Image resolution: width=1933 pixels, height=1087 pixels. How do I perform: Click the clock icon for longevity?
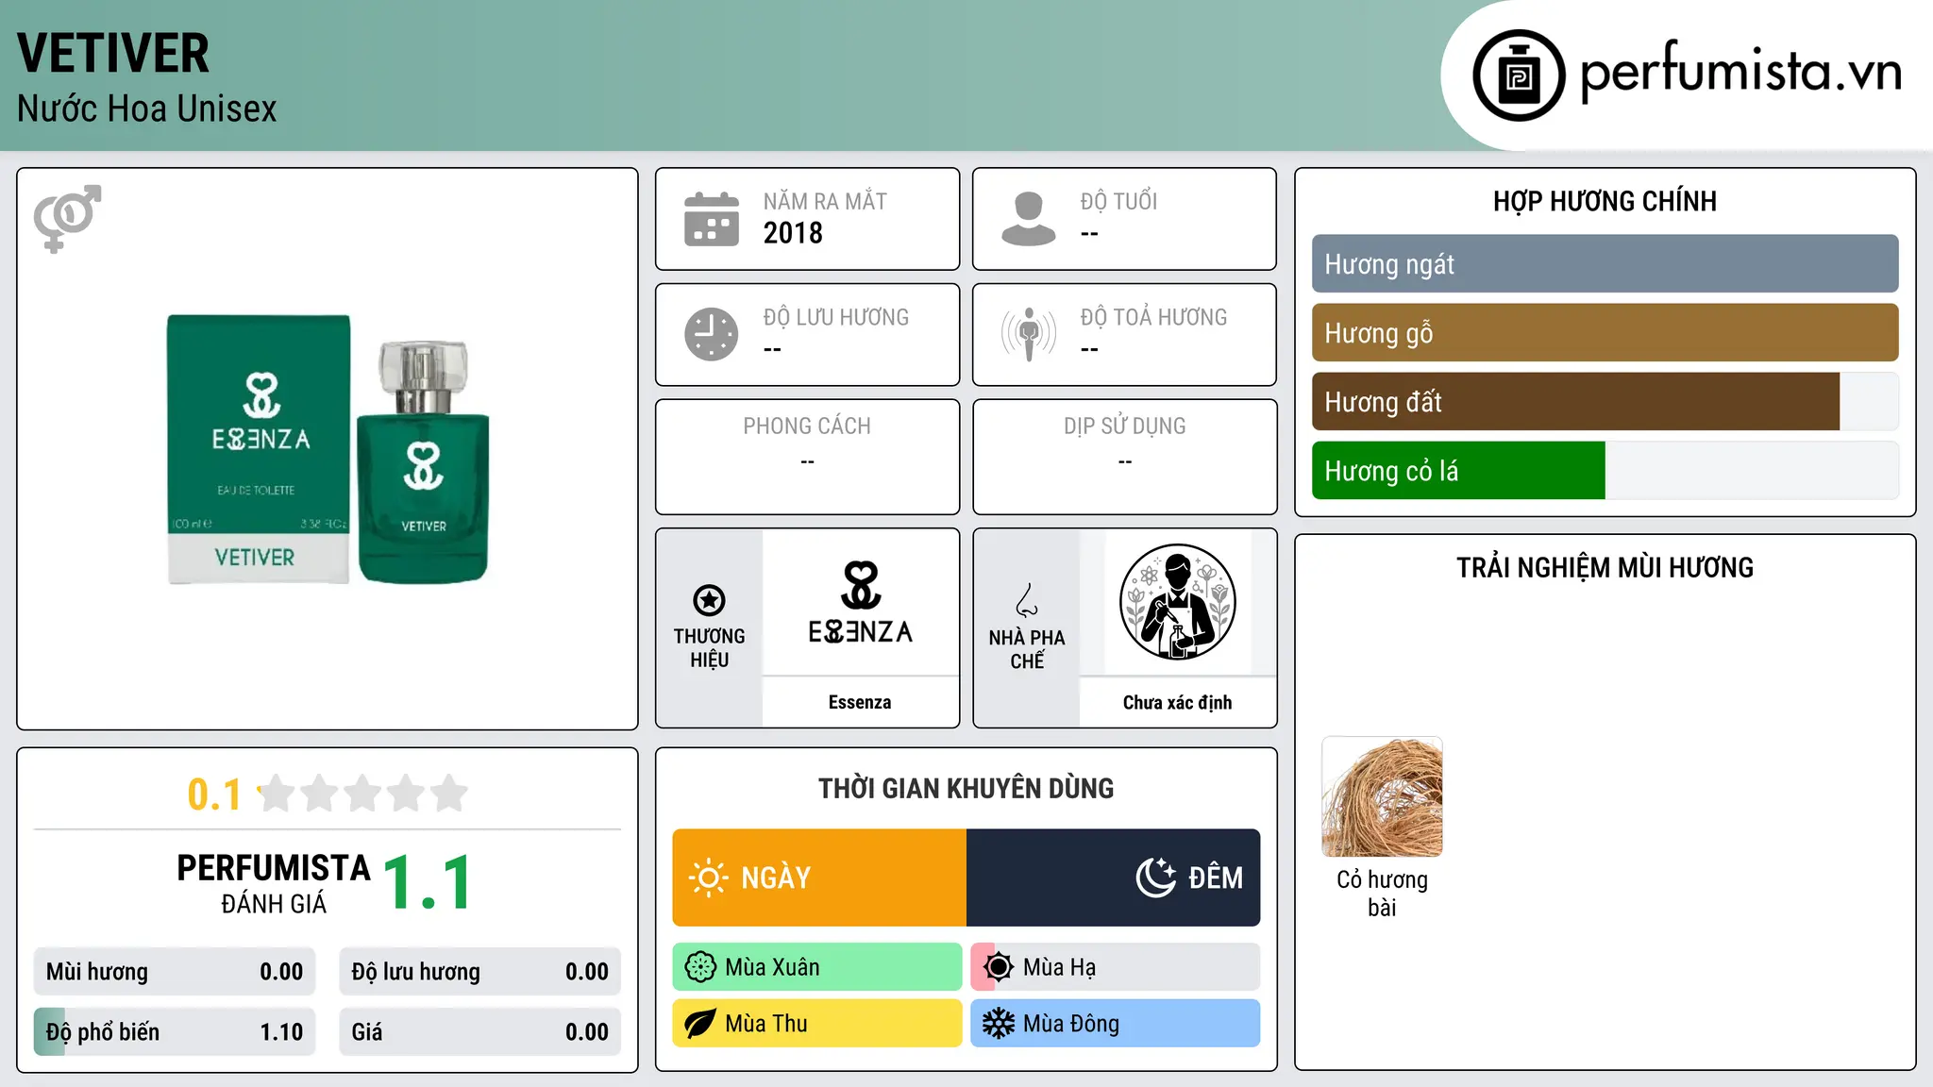click(x=712, y=334)
